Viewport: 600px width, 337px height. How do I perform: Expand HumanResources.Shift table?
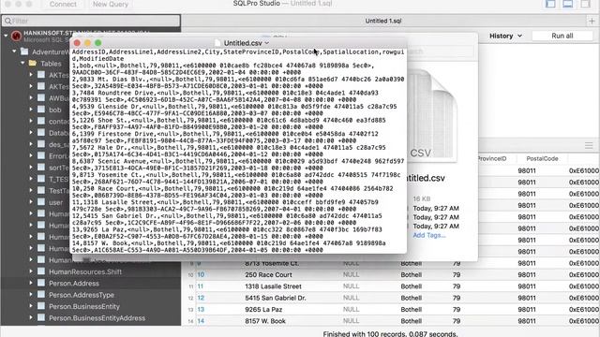(31, 271)
